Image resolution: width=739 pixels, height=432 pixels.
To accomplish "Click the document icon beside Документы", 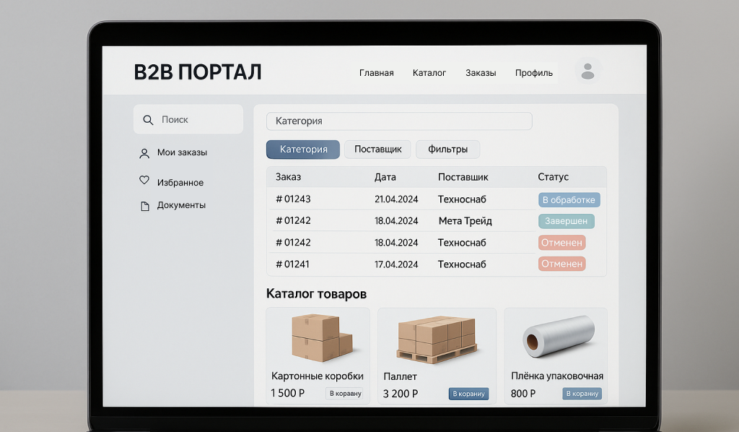I will (144, 206).
